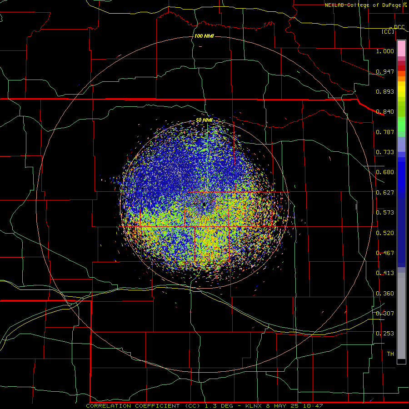Pick the red swatch in the color scale
This screenshot has width=409, height=409.
coord(401,68)
